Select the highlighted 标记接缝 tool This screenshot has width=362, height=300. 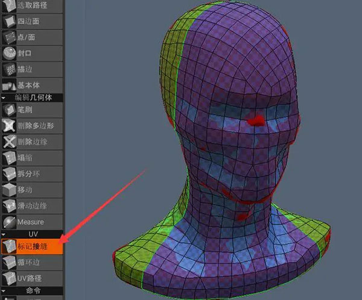[31, 246]
